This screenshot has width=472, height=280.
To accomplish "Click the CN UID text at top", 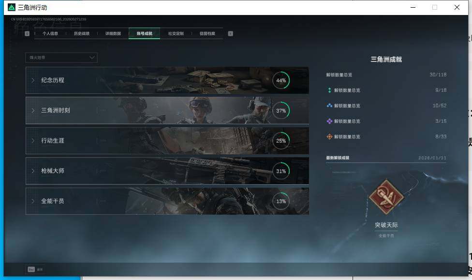I will coord(48,19).
